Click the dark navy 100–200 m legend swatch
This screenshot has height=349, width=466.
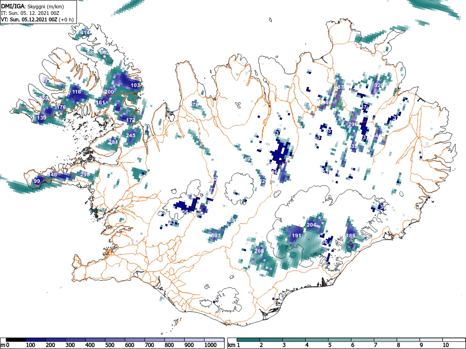(x=36, y=340)
